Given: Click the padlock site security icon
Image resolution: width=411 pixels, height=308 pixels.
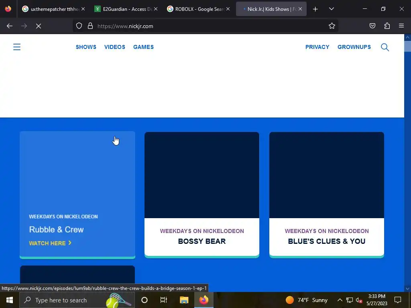Looking at the screenshot, I should [x=90, y=26].
